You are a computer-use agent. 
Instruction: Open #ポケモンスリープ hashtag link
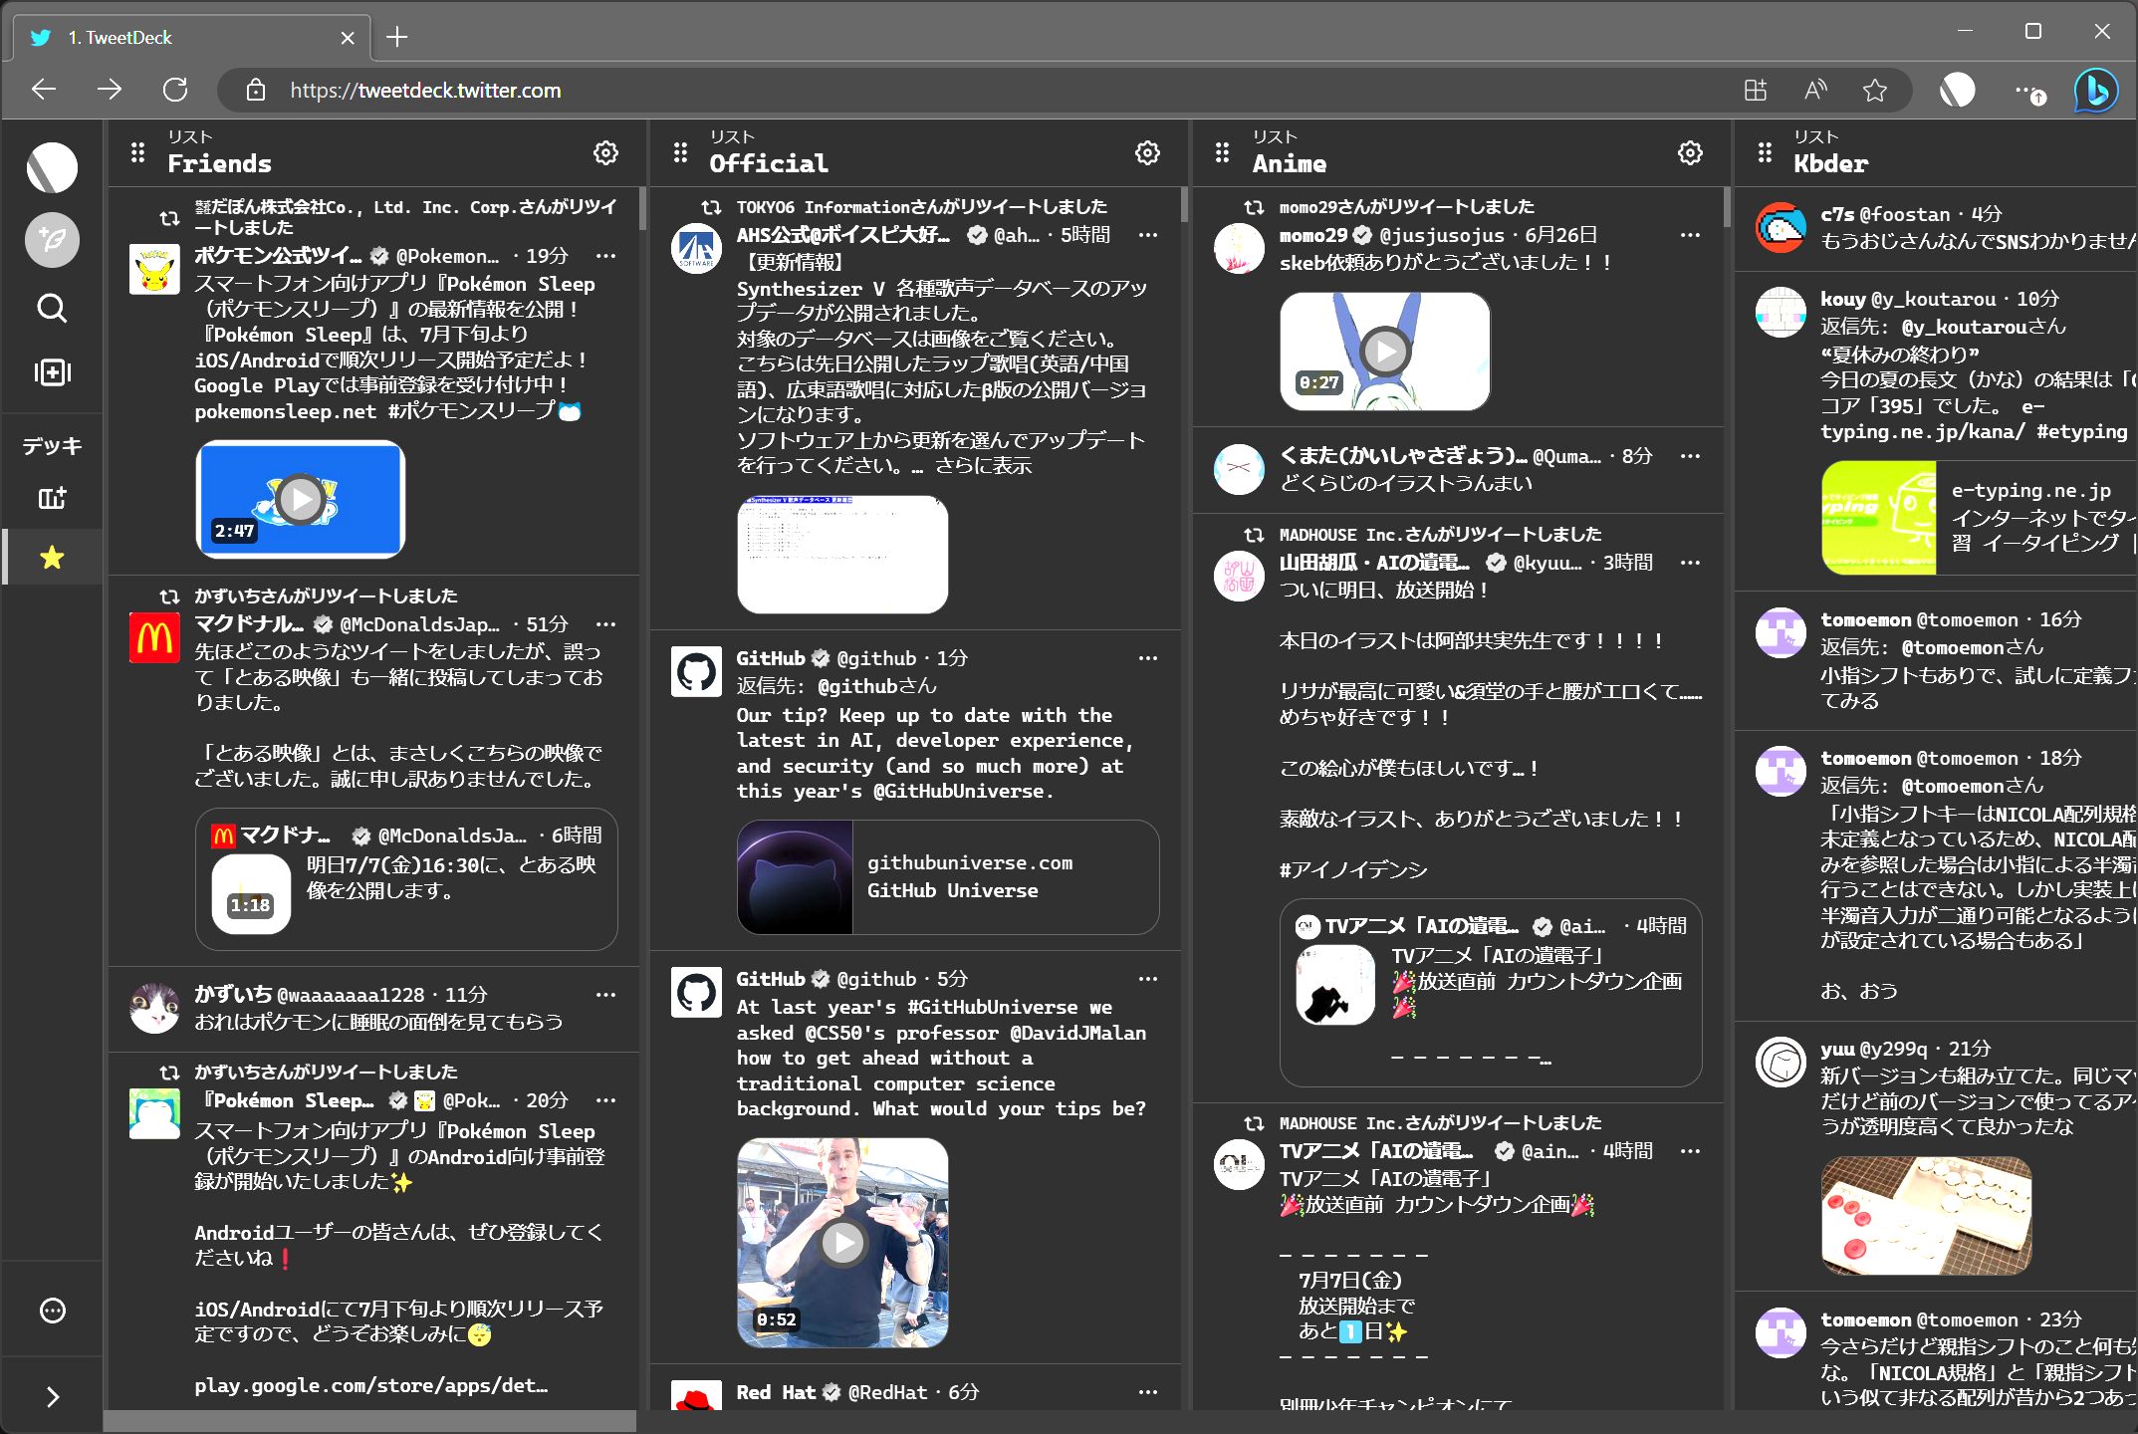pyautogui.click(x=472, y=411)
